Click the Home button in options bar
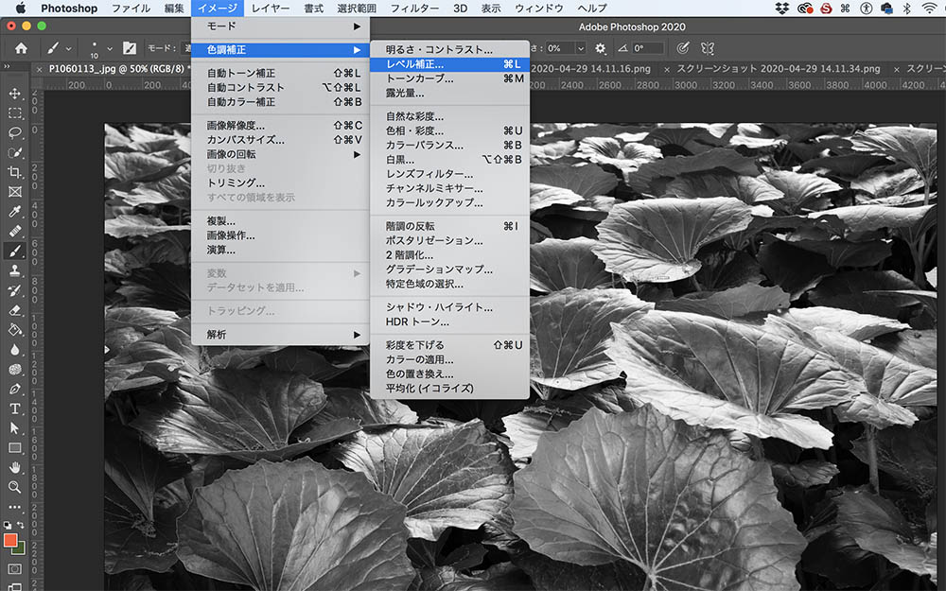 pyautogui.click(x=23, y=48)
